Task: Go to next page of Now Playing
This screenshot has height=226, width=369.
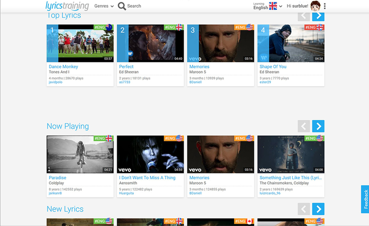Action: click(318, 126)
